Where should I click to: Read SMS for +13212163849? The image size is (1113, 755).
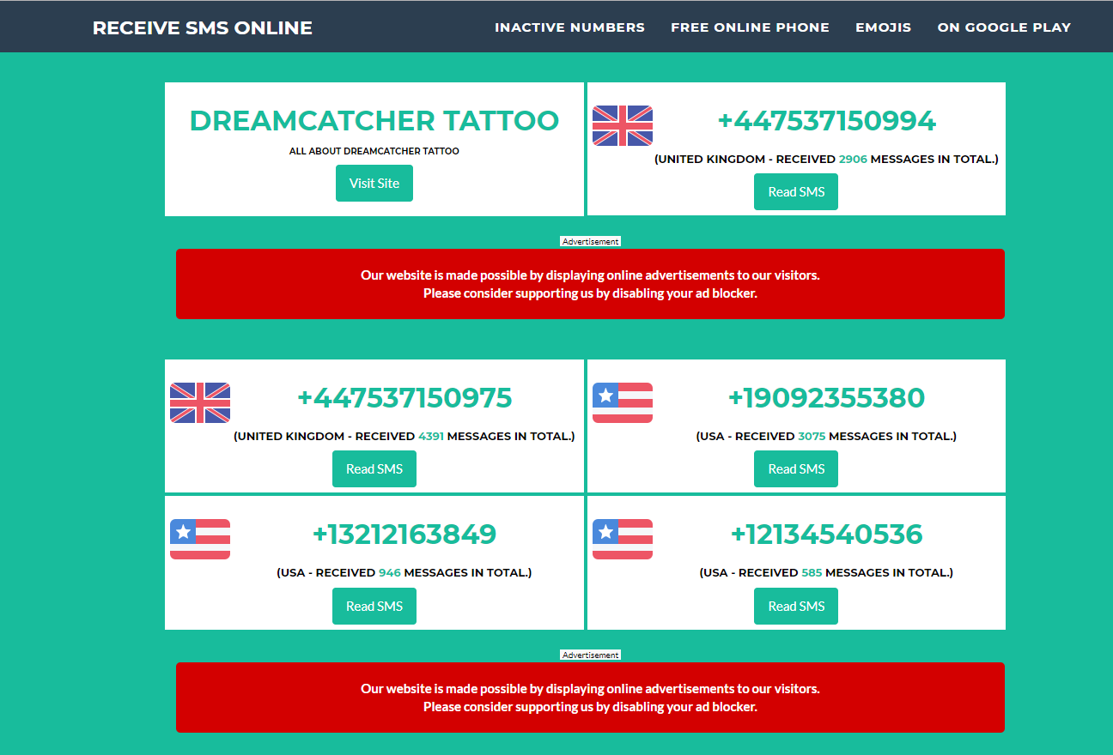point(374,607)
